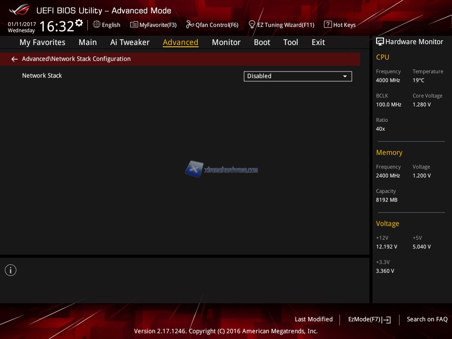The width and height of the screenshot is (452, 339).
Task: Click the Qfan Control fan icon
Action: (x=190, y=25)
